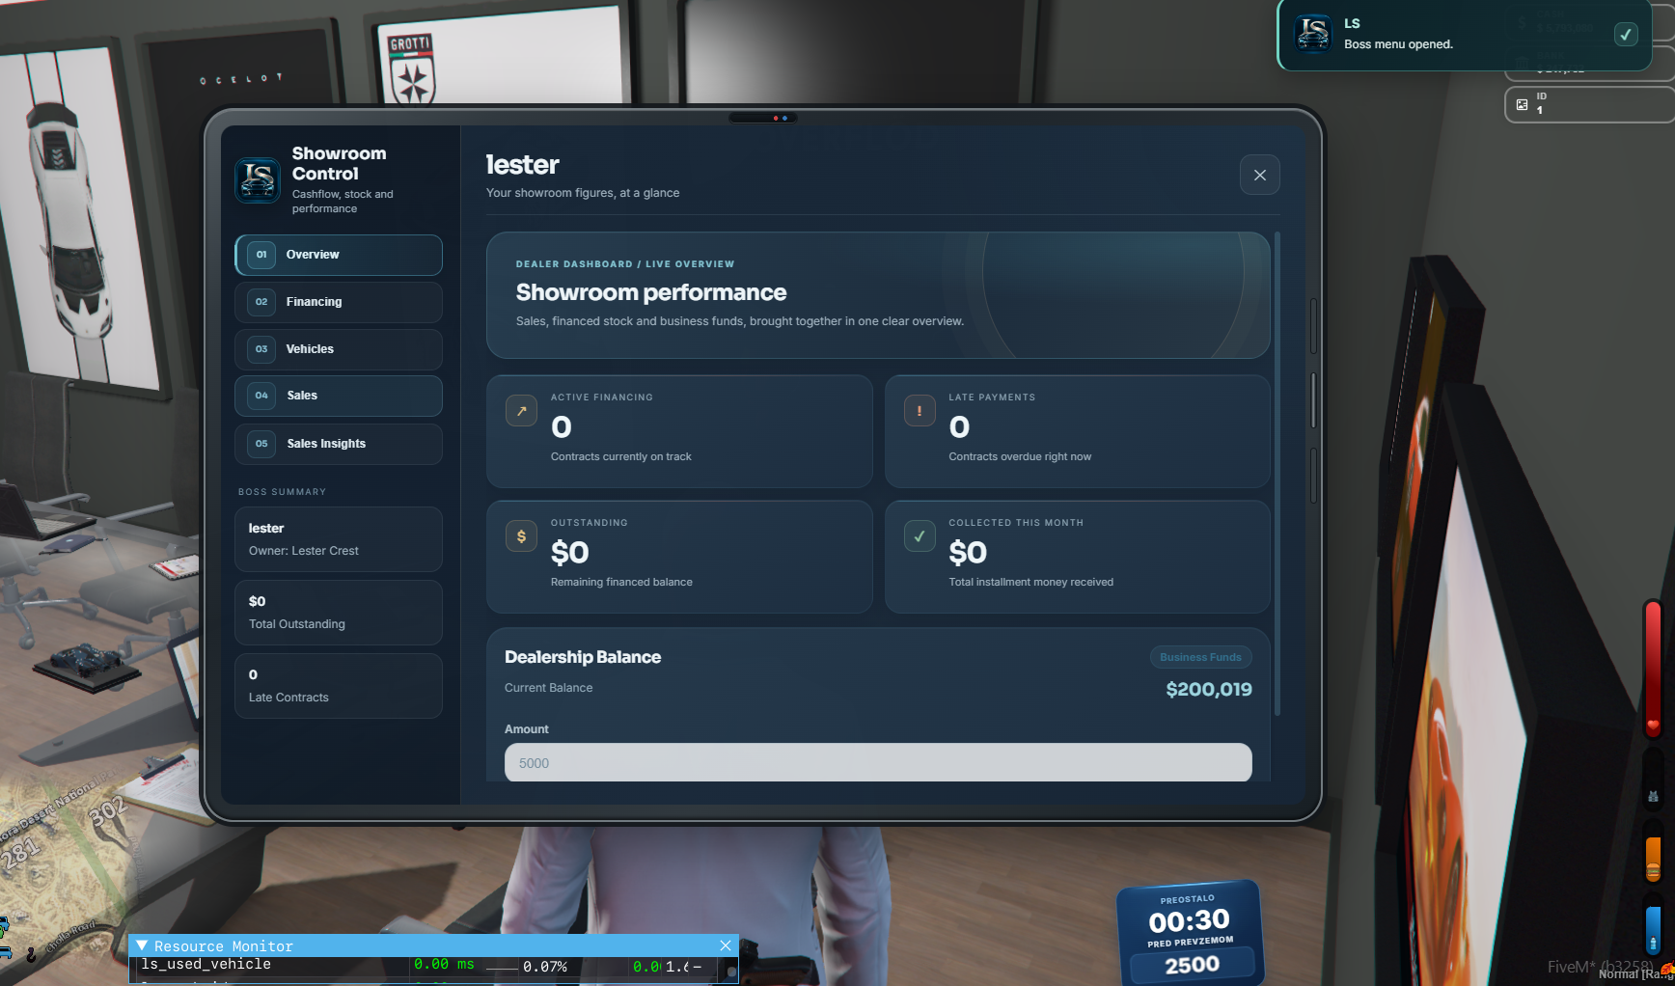
Task: Click the Business Funds badge
Action: point(1200,657)
